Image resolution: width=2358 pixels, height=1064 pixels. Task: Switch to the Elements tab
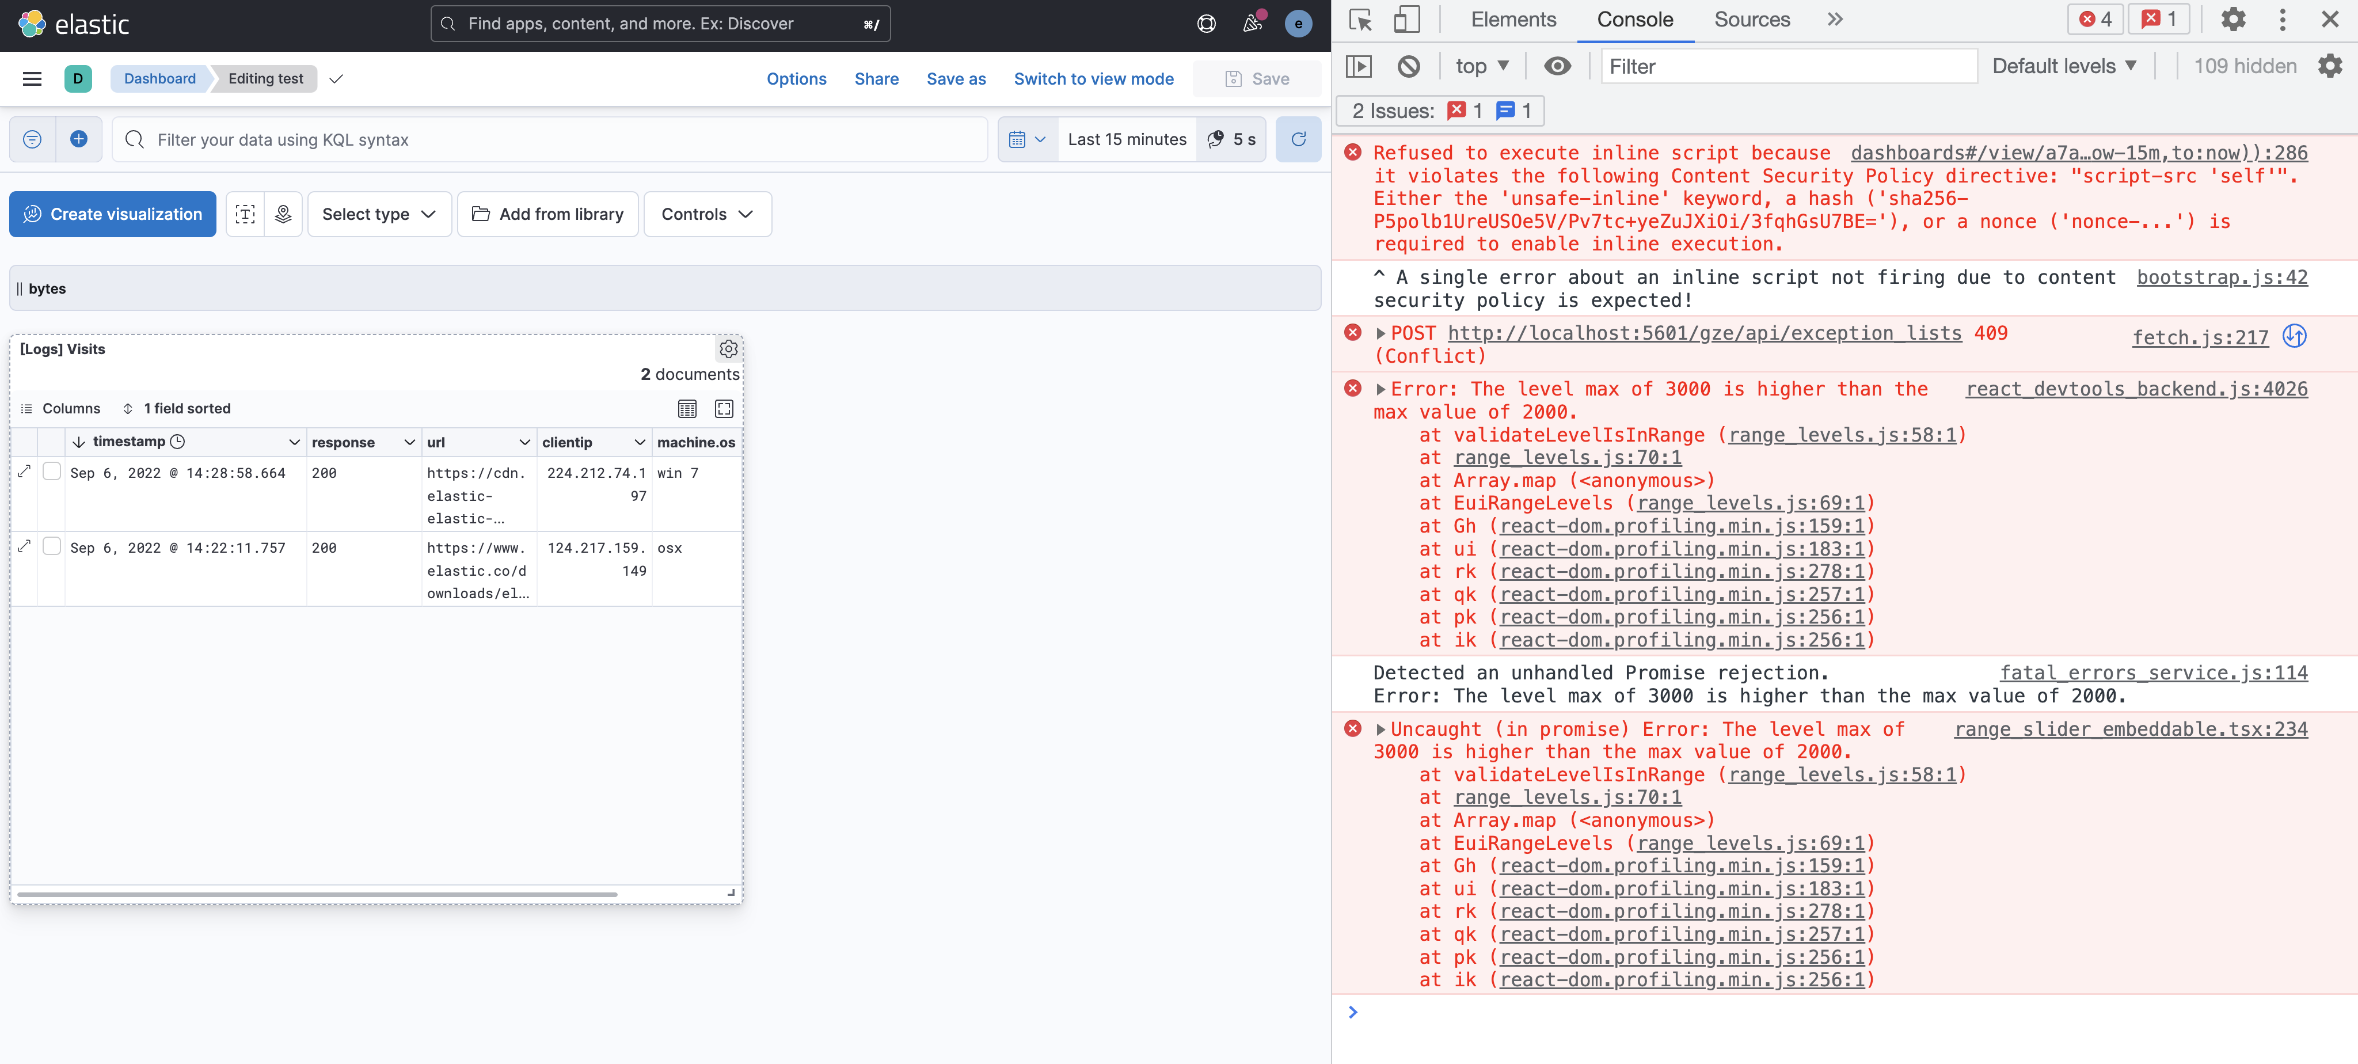[x=1512, y=19]
